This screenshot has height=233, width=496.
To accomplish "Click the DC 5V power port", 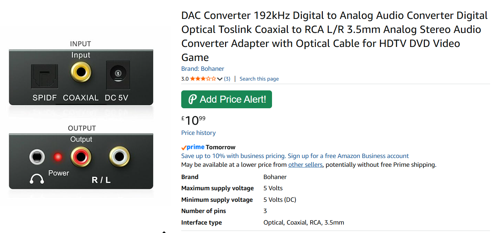I will click(118, 74).
